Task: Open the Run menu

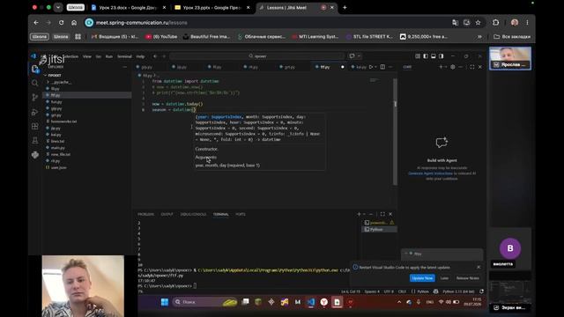Action: tap(109, 56)
